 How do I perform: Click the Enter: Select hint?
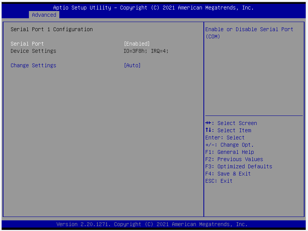(225, 138)
